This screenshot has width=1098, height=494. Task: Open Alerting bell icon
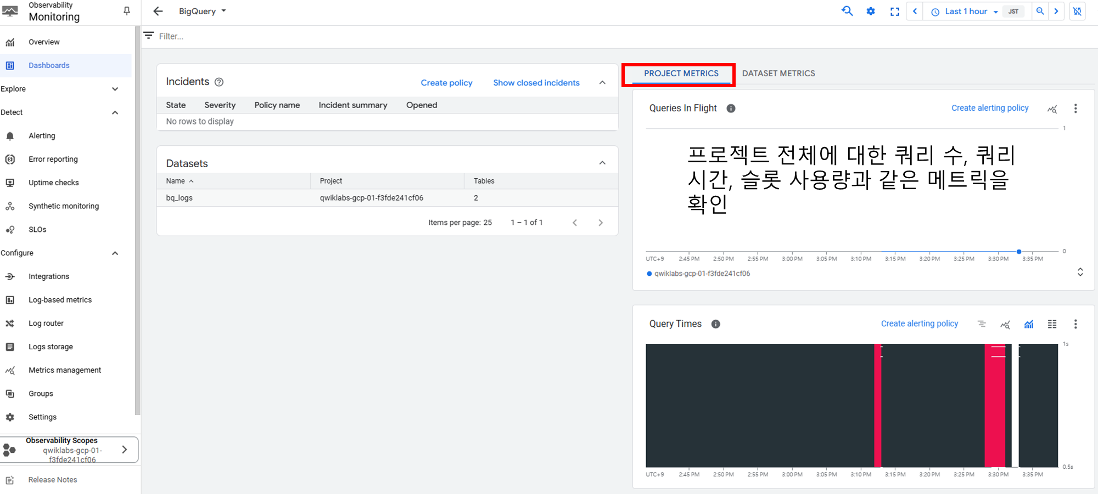pyautogui.click(x=10, y=136)
